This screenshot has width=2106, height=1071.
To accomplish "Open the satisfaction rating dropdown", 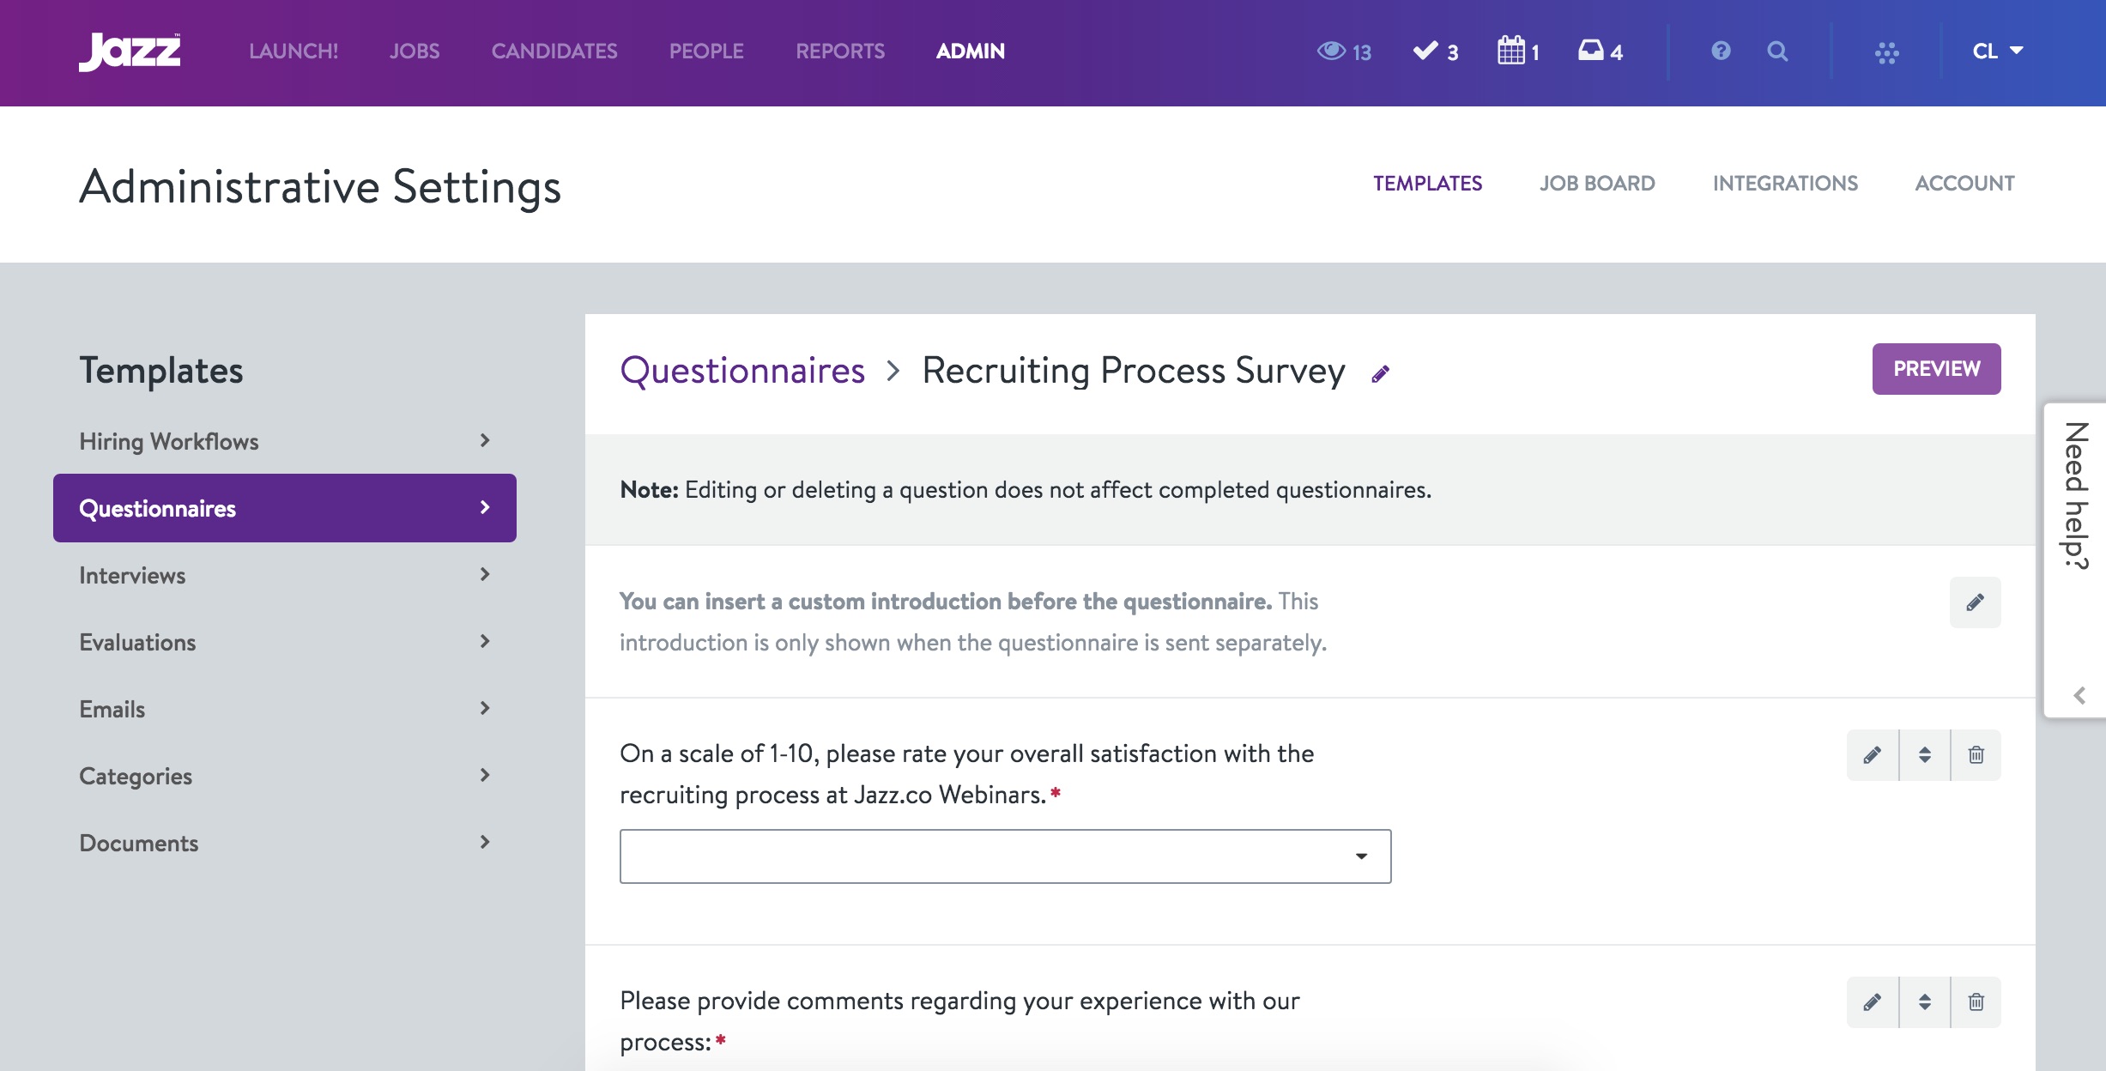I will 1005,856.
